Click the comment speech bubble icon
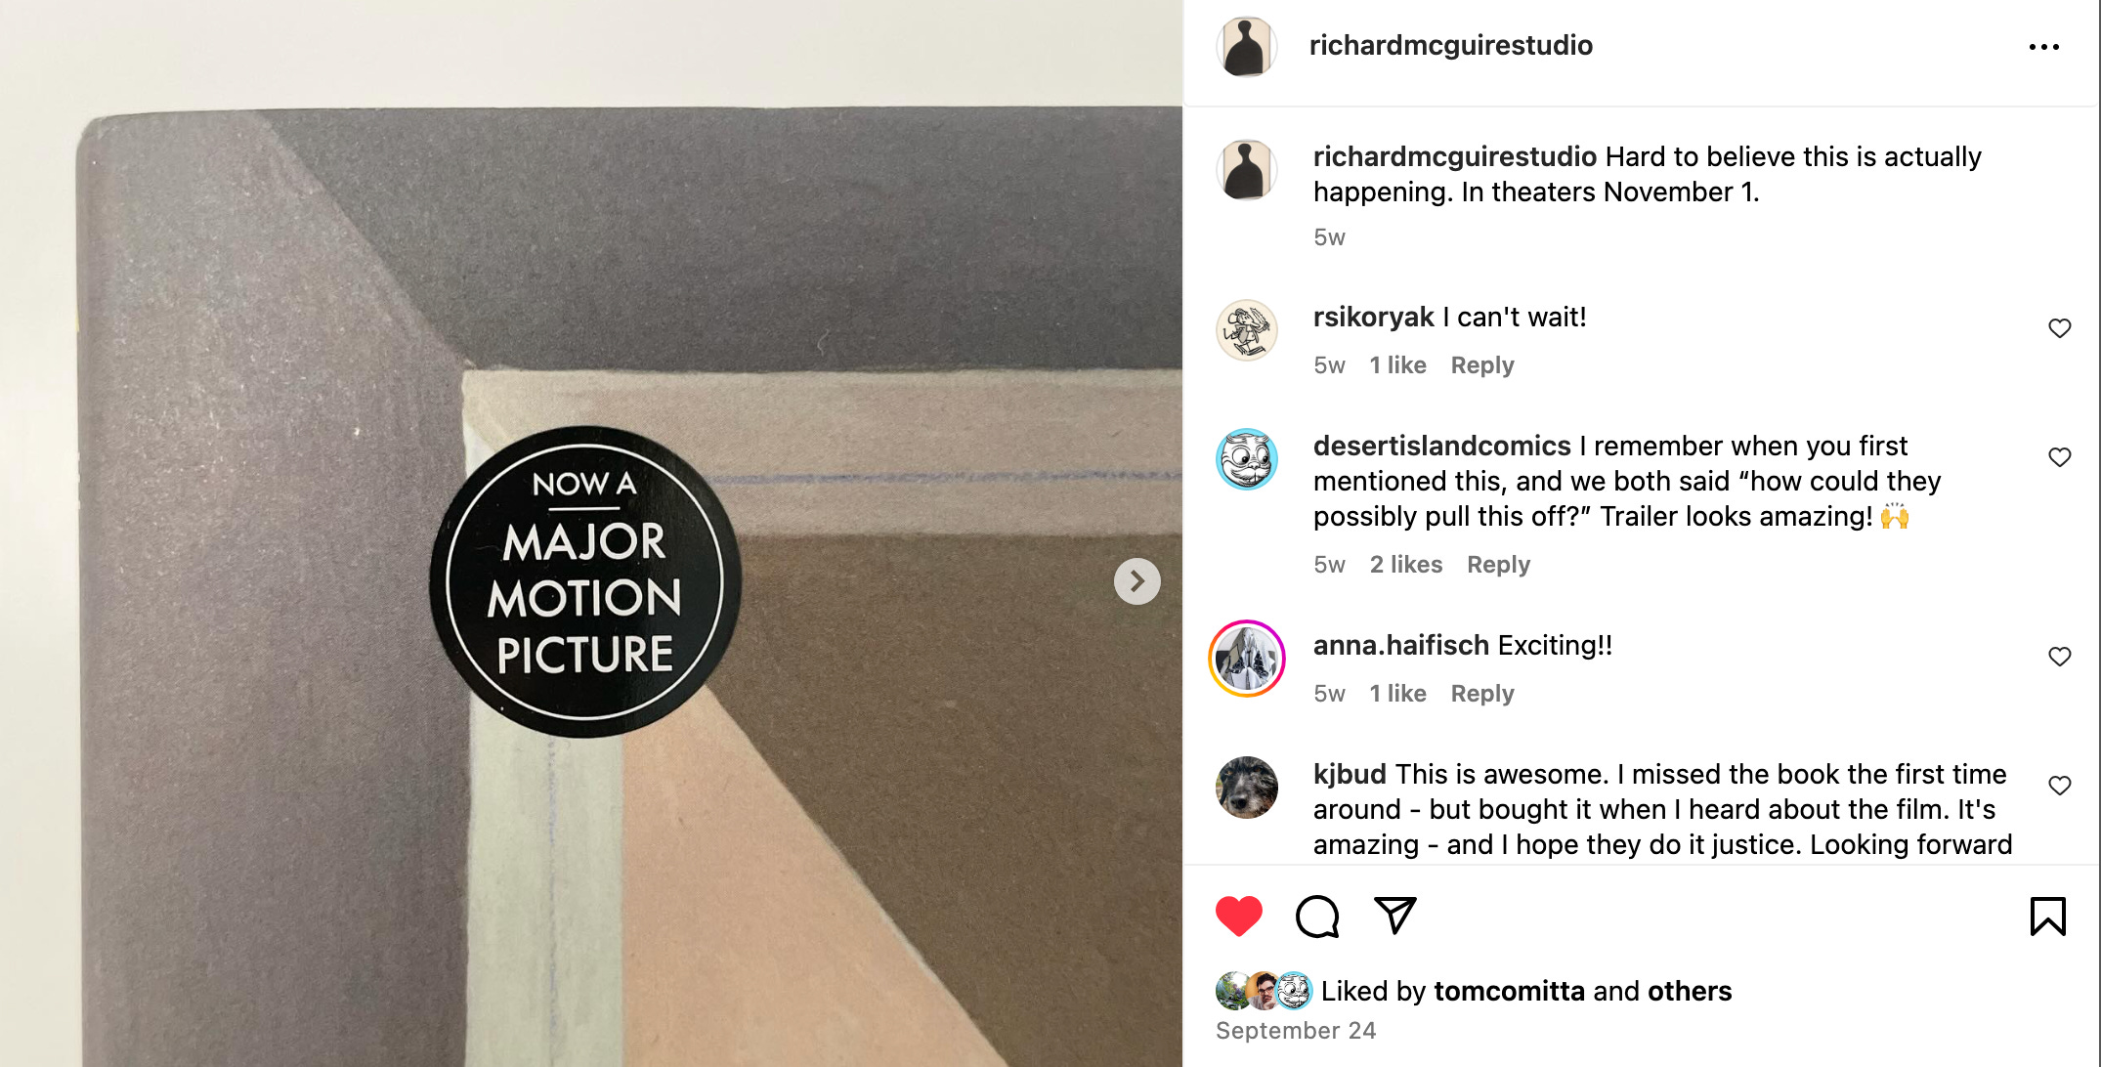 pos(1317,916)
